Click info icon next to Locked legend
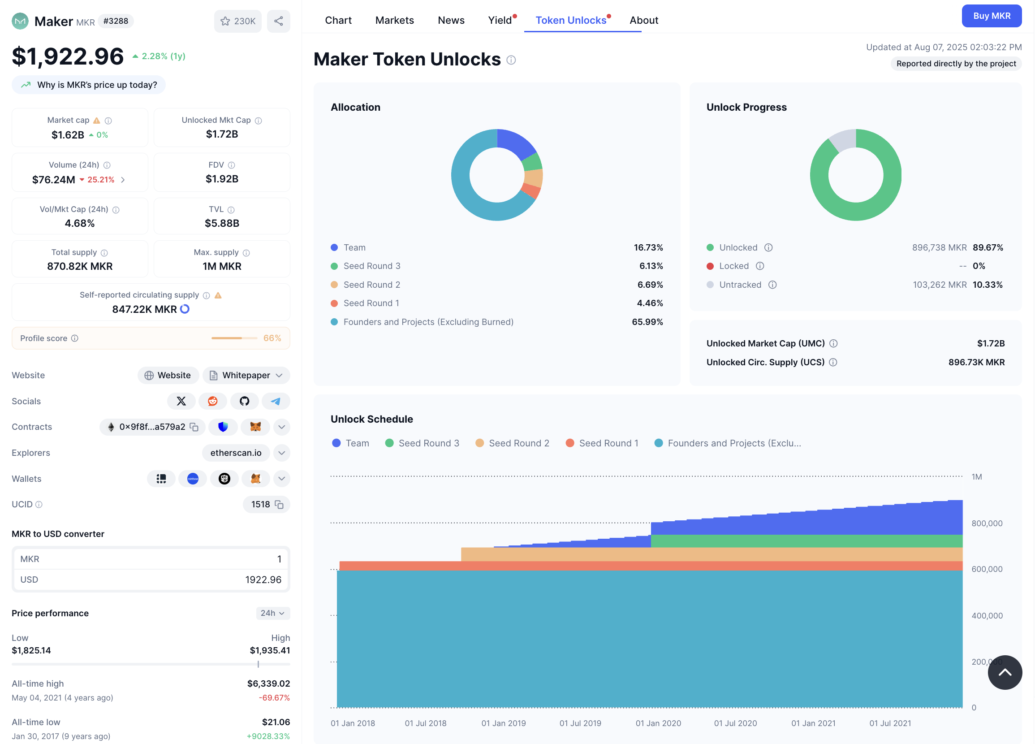The height and width of the screenshot is (744, 1035). pyautogui.click(x=760, y=266)
